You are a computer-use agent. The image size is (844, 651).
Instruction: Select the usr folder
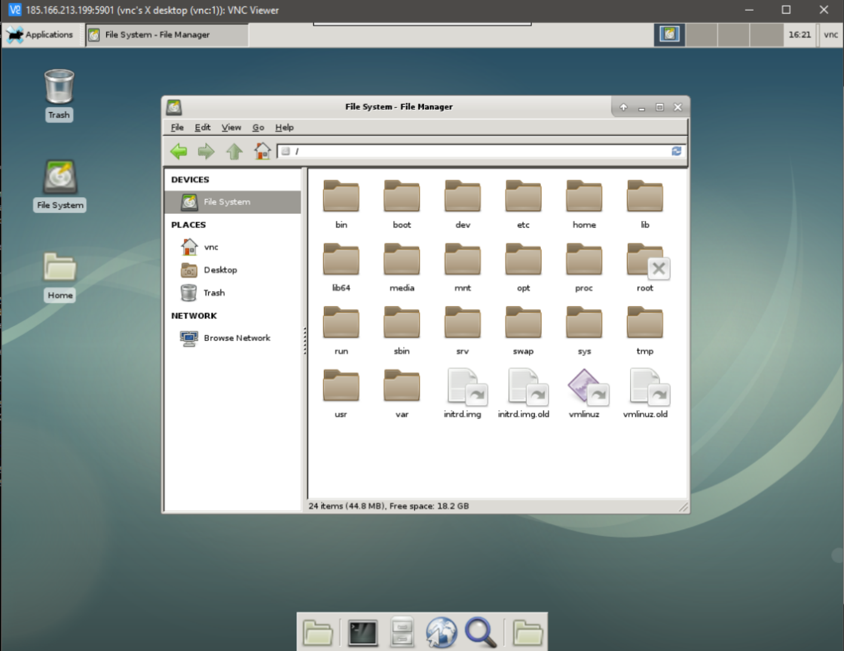(341, 393)
